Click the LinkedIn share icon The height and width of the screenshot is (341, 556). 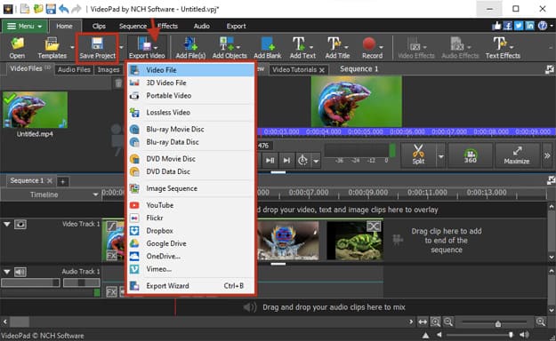[530, 26]
